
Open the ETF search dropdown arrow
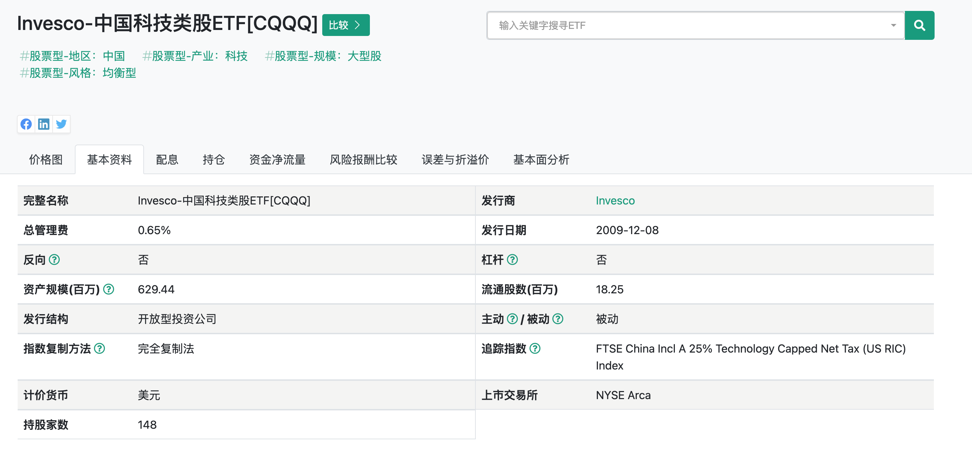(x=893, y=25)
